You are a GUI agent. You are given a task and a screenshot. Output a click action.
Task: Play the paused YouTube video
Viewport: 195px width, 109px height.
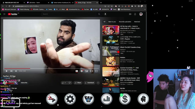7,71
